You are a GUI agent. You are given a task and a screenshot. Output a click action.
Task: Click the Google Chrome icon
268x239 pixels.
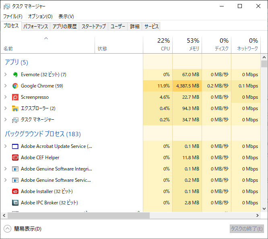point(15,86)
